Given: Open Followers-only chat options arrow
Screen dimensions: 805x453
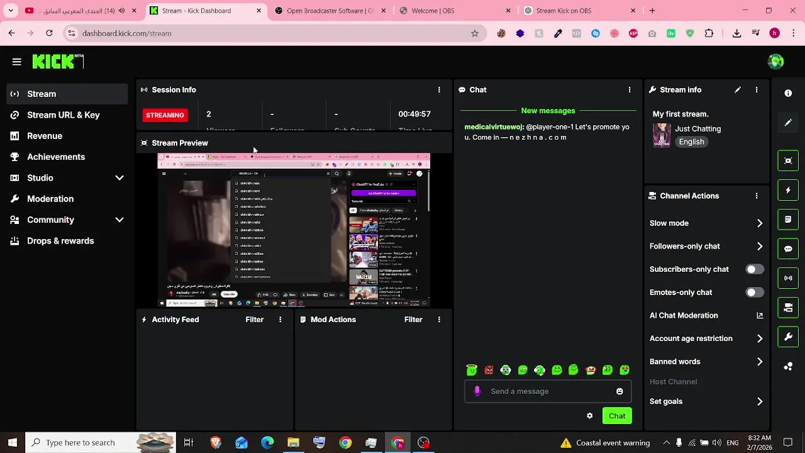Looking at the screenshot, I should point(760,246).
